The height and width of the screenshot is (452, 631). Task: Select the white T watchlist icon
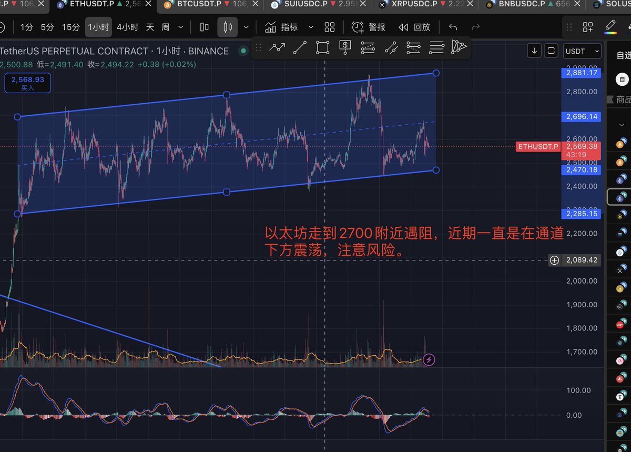click(x=622, y=396)
